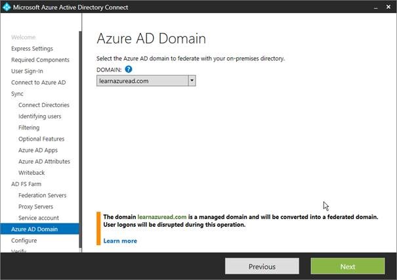Open Identifying users step

coord(40,116)
